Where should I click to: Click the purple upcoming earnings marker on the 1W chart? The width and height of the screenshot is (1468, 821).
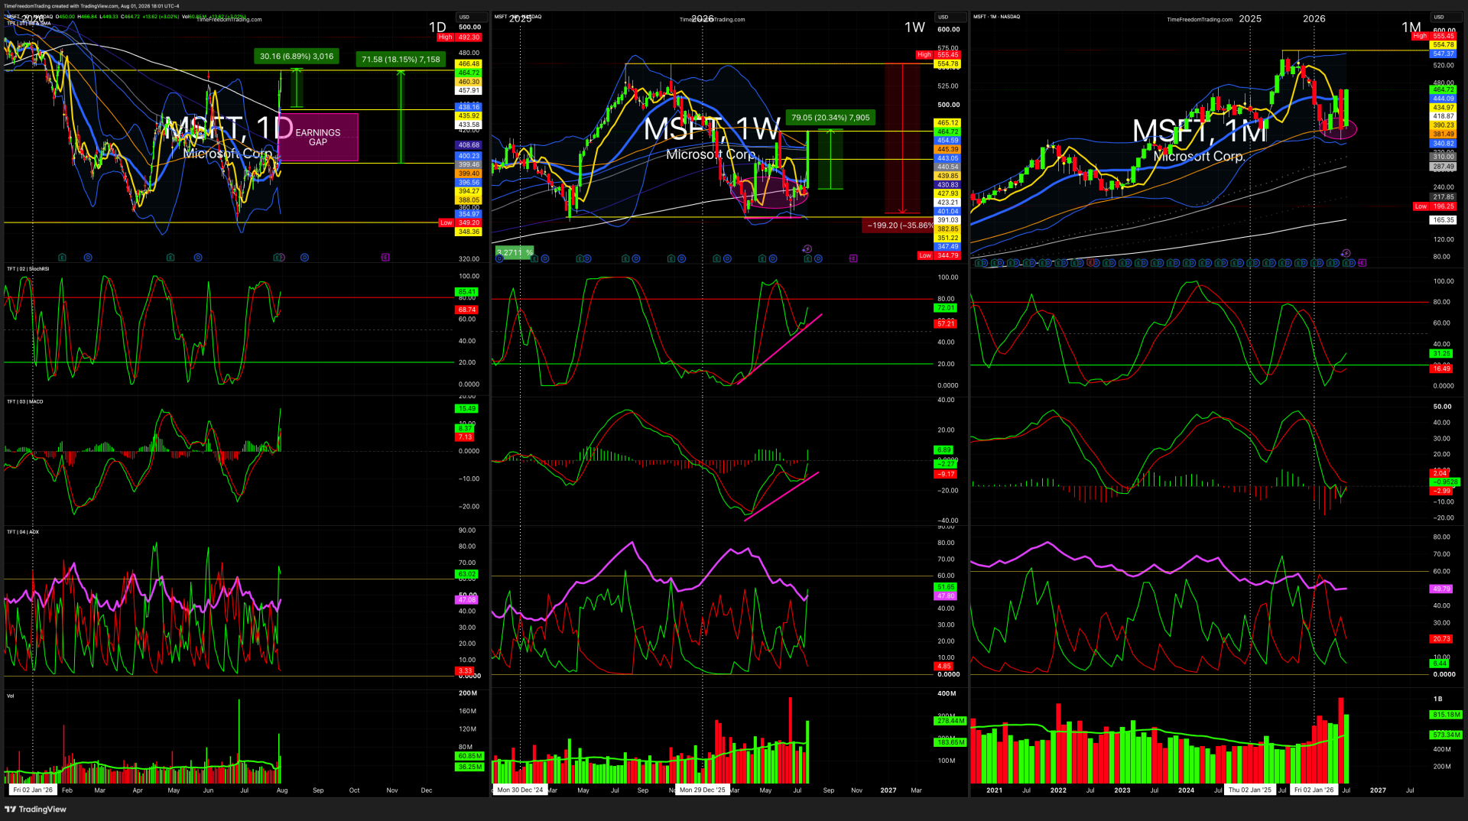[853, 258]
